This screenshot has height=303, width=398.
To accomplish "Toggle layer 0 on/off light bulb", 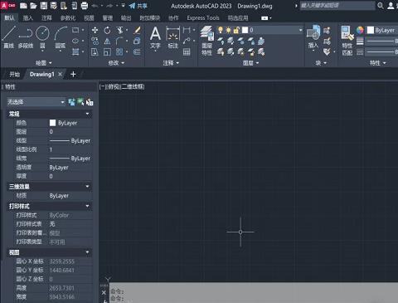I will tap(221, 30).
